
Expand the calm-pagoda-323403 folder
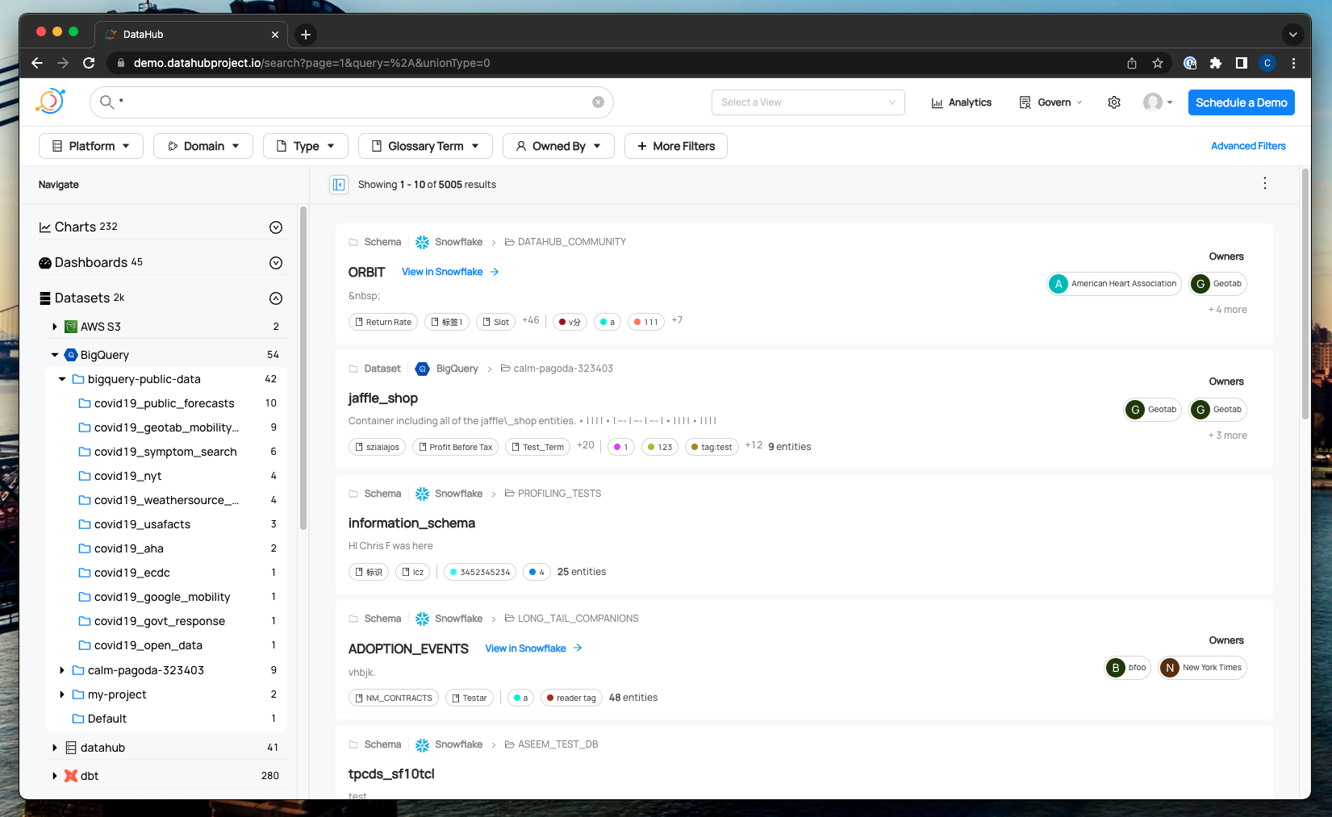62,670
